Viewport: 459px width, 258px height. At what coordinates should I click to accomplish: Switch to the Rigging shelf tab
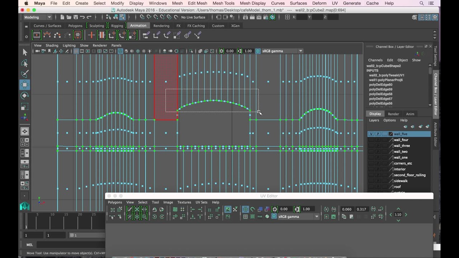click(x=117, y=26)
